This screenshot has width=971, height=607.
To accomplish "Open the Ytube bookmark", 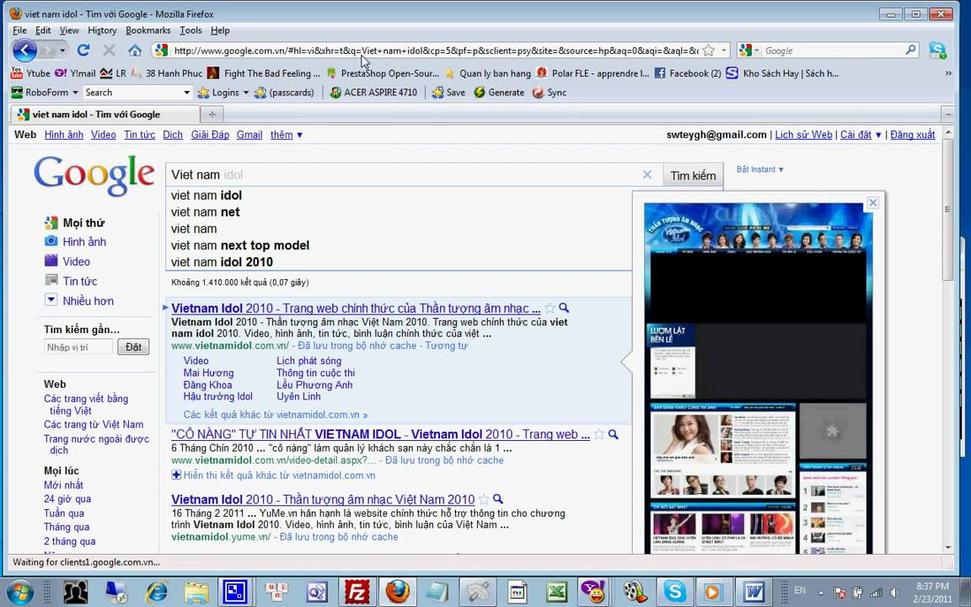I will (30, 73).
